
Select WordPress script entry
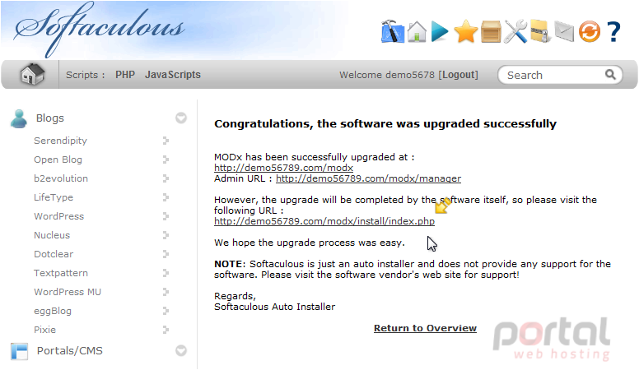point(58,216)
